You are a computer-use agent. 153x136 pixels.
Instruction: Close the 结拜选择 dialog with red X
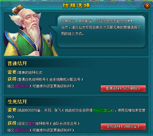(x=147, y=6)
